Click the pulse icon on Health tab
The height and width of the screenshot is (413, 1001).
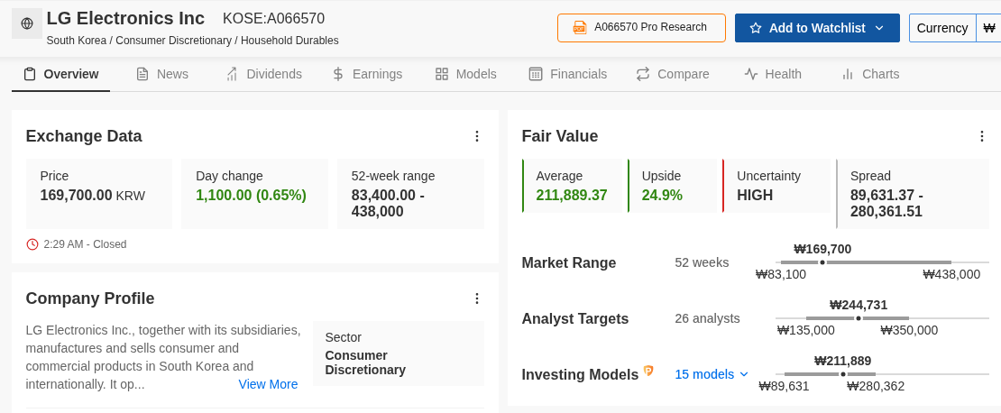pyautogui.click(x=750, y=74)
